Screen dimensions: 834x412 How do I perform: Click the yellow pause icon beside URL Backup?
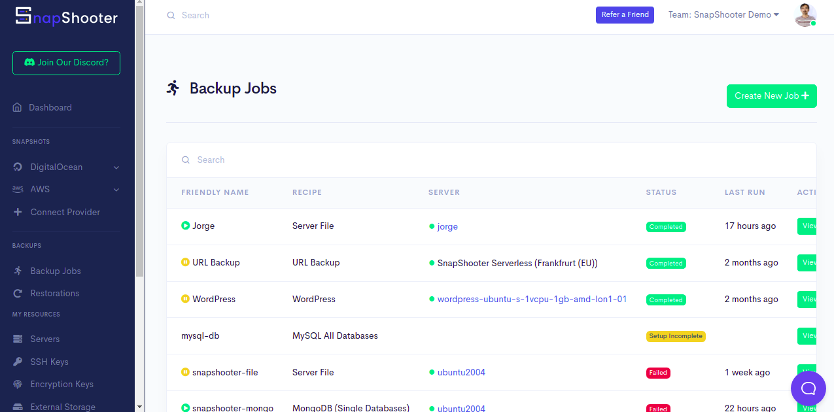pos(185,262)
